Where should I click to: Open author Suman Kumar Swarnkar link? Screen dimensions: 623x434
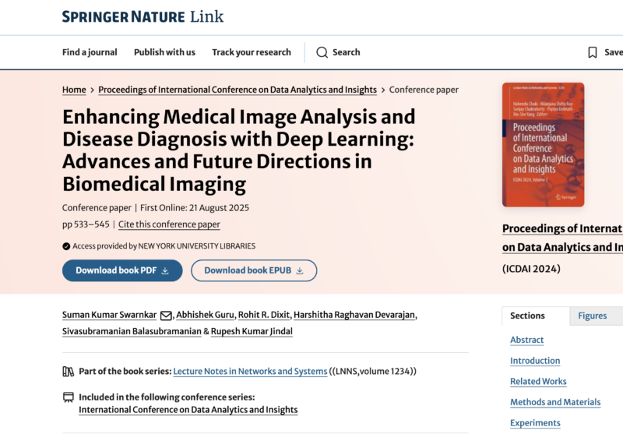click(x=109, y=315)
